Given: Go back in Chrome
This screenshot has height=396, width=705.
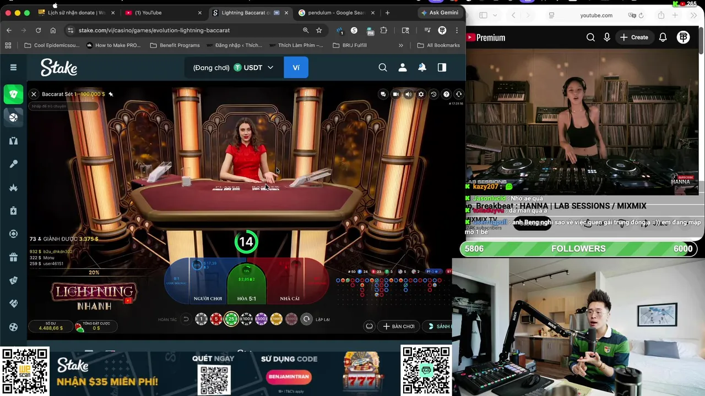Looking at the screenshot, I should (9, 30).
